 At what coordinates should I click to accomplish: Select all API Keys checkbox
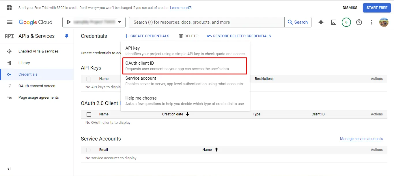(x=89, y=79)
